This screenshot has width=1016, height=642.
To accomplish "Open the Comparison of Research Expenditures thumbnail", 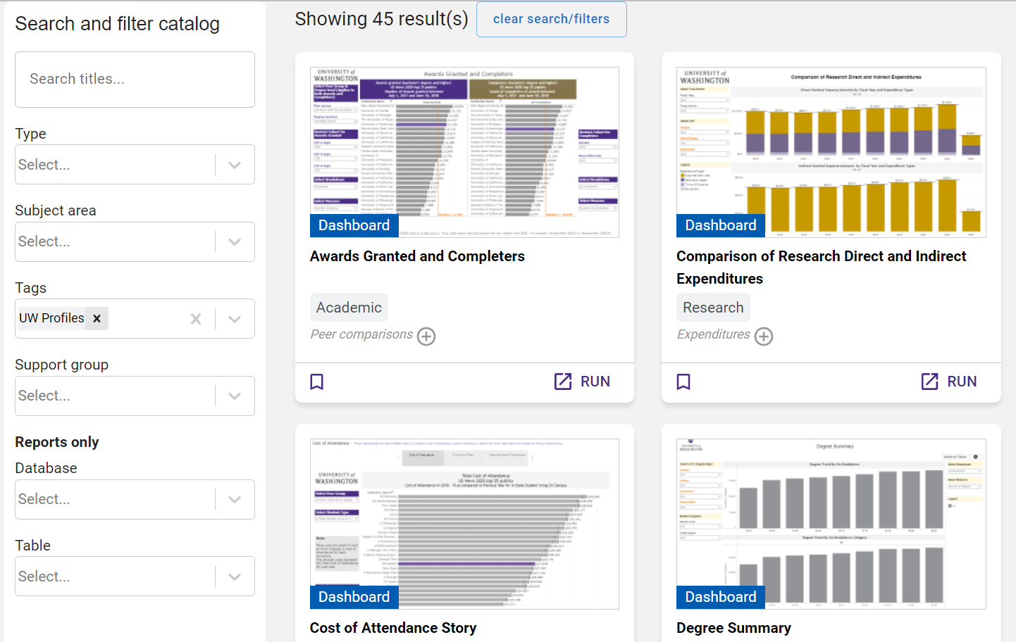I will tap(831, 152).
